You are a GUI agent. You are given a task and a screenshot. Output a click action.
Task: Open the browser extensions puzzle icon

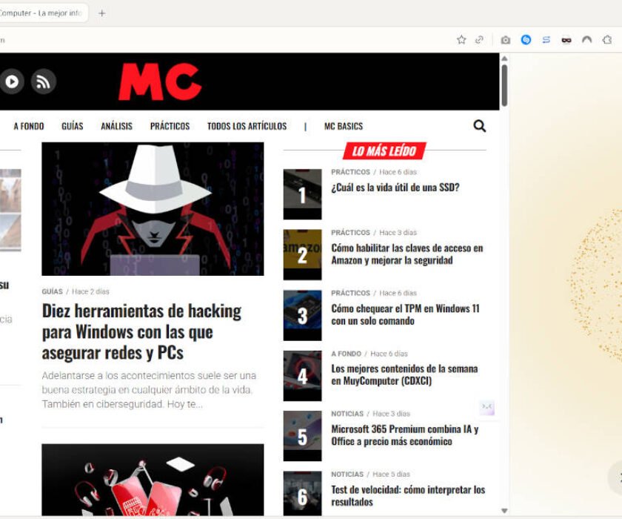[607, 40]
